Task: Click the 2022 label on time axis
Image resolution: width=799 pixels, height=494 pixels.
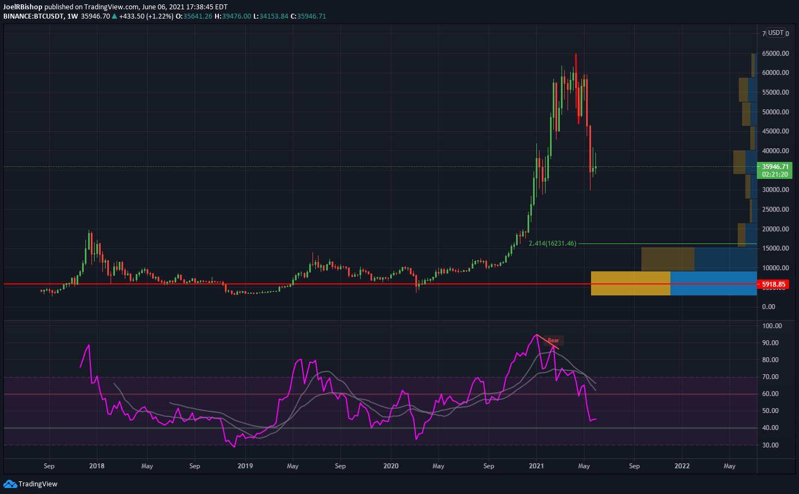Action: [x=682, y=466]
